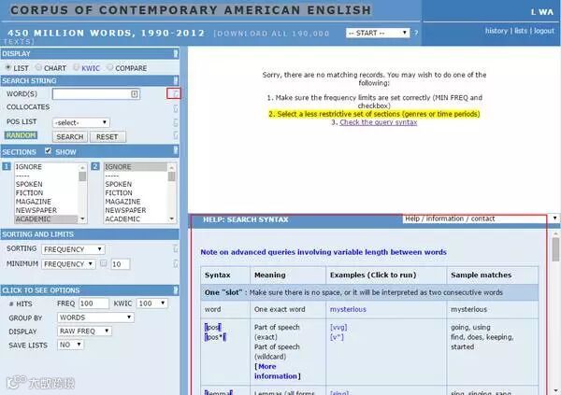Open the SEARCH STRING panel help icon
This screenshot has width=561, height=395.
176,80
